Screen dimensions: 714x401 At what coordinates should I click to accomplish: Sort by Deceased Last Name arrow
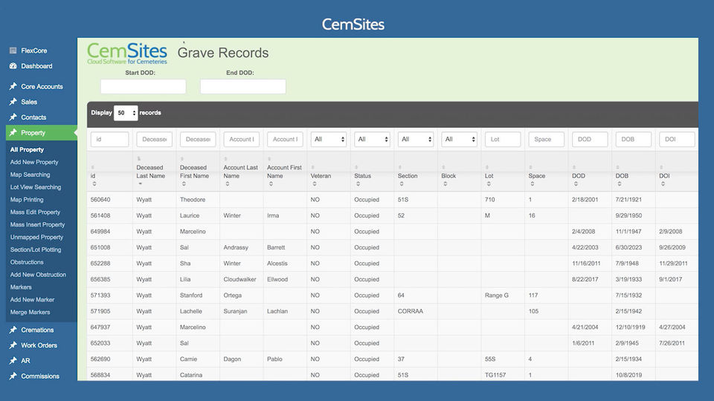[141, 184]
